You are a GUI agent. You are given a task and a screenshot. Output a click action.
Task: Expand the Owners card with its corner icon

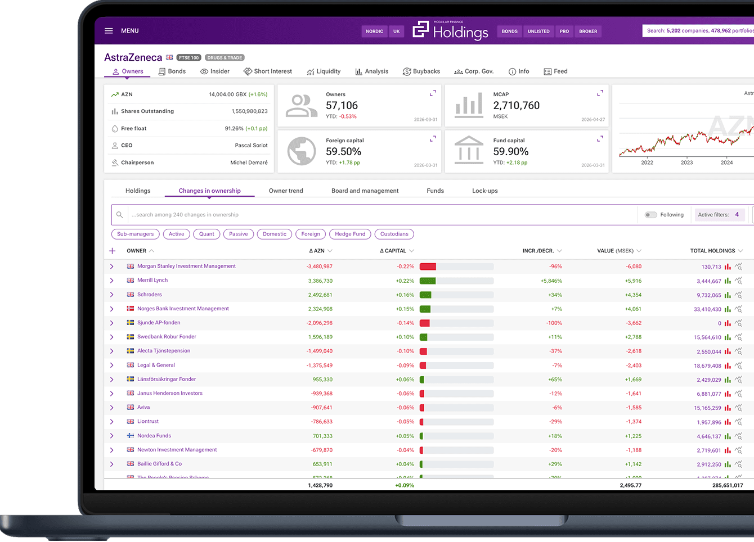(433, 93)
